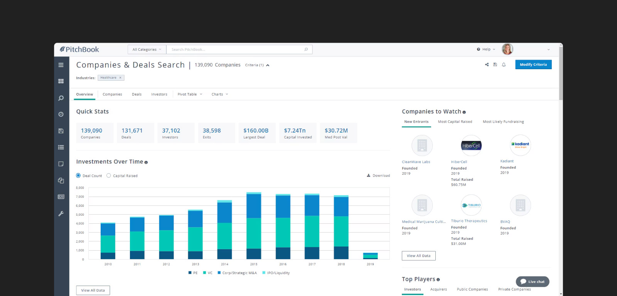This screenshot has height=296, width=617.
Task: Open the HiberCell company logo
Action: point(471,145)
